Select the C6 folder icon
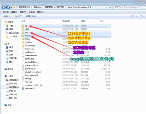This screenshot has width=146, height=114. (23, 26)
